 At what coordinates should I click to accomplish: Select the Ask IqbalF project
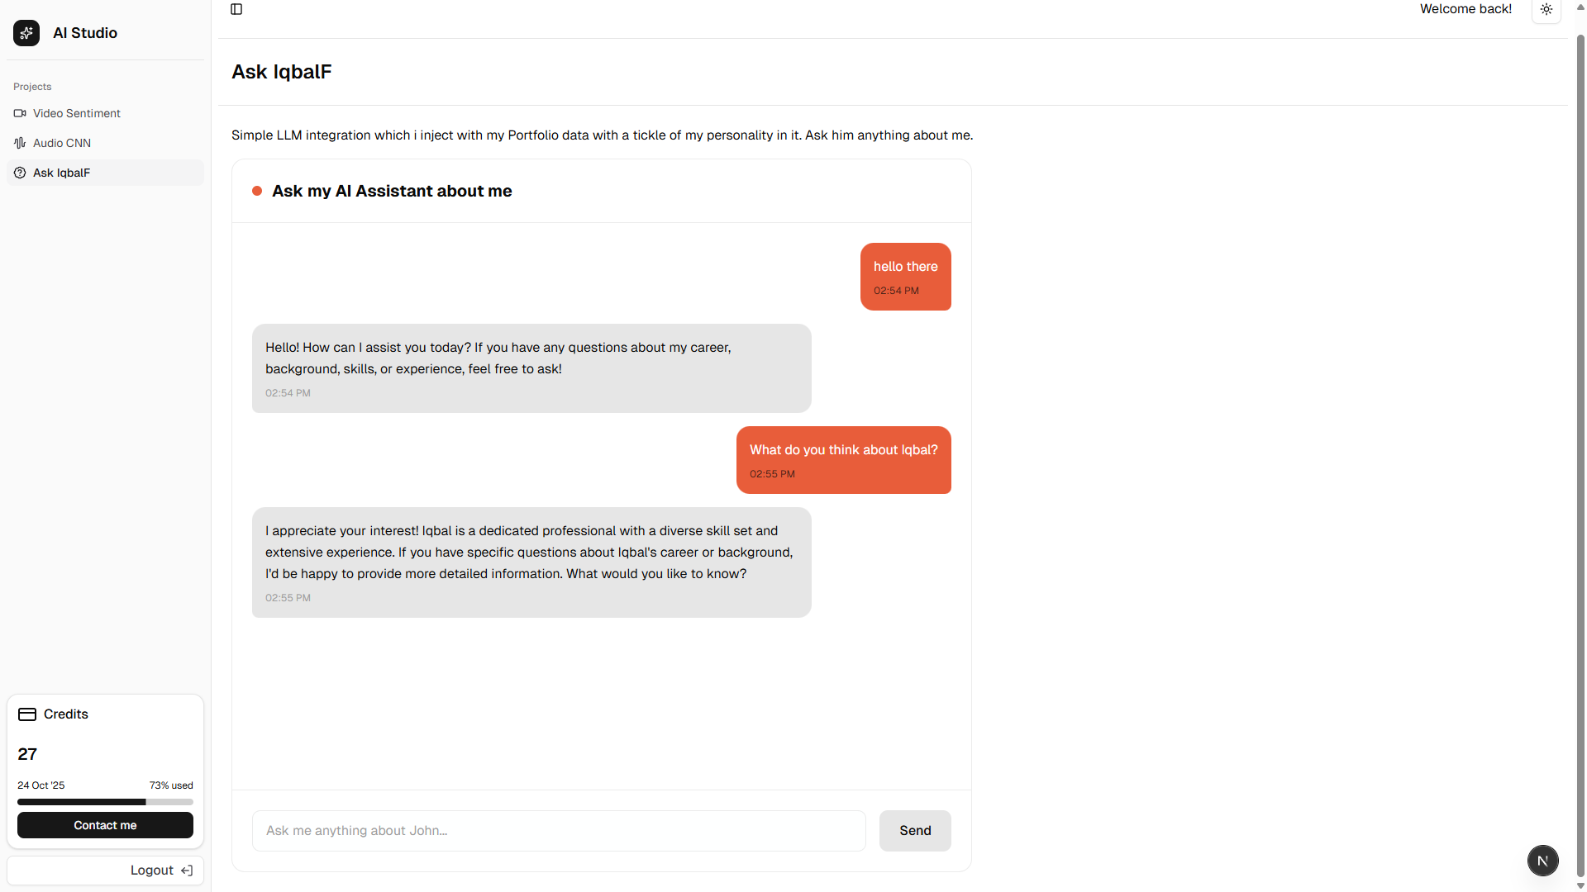pyautogui.click(x=62, y=173)
